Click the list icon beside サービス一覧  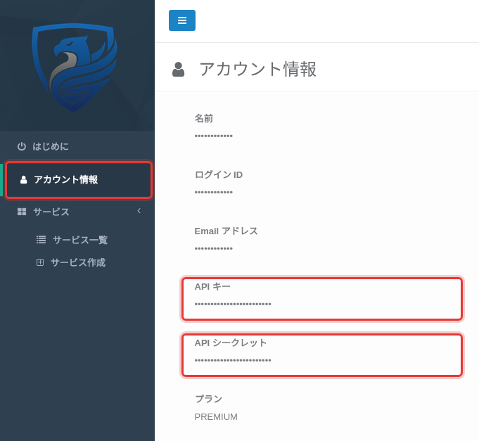coord(41,240)
